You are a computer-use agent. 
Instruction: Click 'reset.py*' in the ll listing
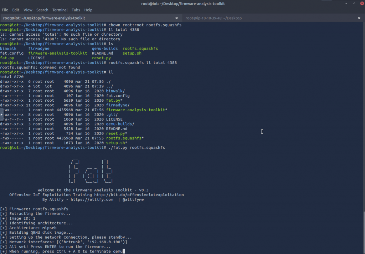(x=117, y=133)
